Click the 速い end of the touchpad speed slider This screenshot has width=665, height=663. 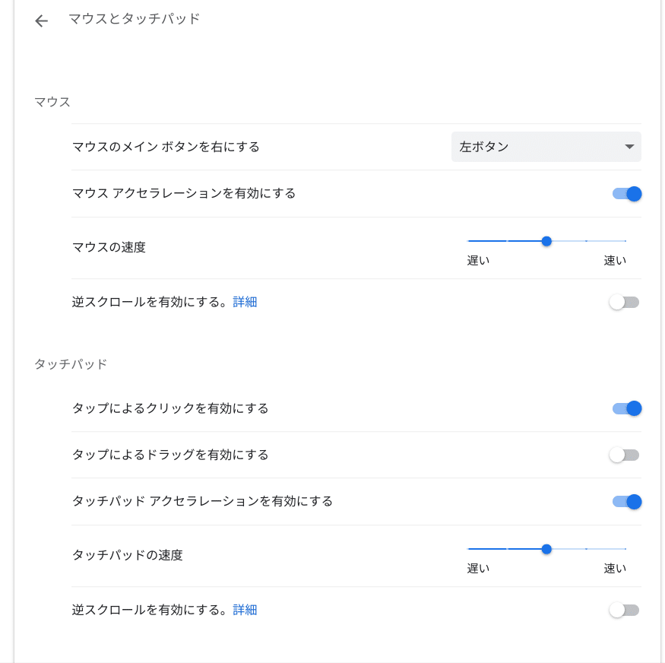[x=625, y=549]
